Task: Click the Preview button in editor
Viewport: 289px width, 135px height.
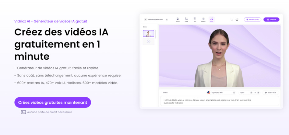Action: click(x=252, y=20)
